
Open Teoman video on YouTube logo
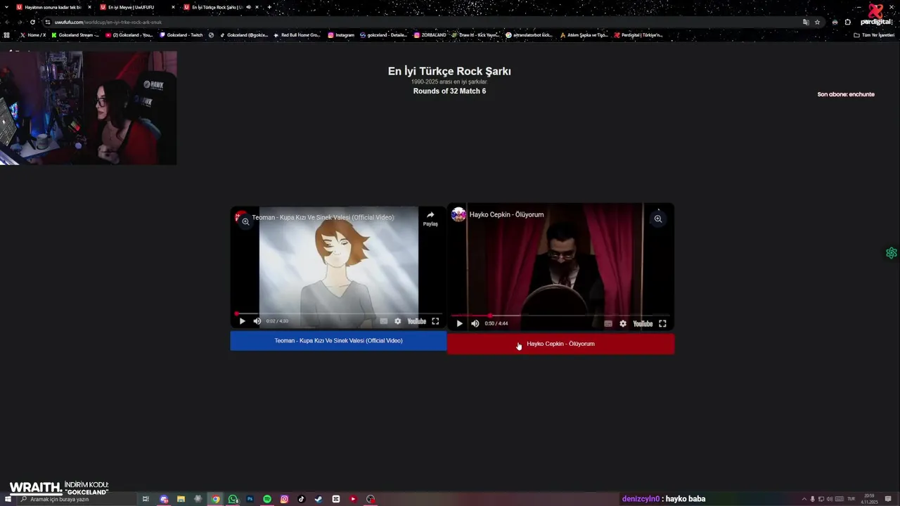[x=417, y=321]
